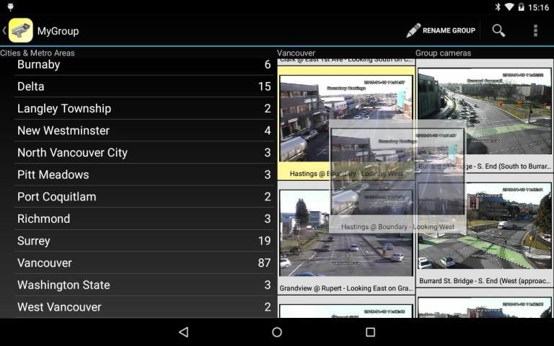Tap the back chevron beside app icon

[x=4, y=30]
